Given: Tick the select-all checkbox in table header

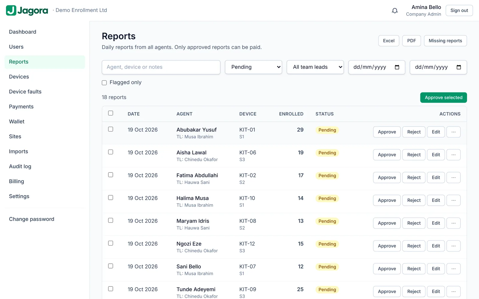Looking at the screenshot, I should pyautogui.click(x=110, y=113).
